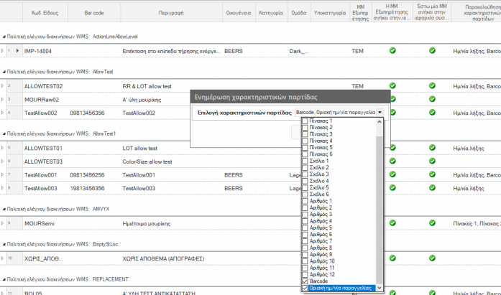Check the Αριθμός 12 checkbox

click(x=305, y=275)
